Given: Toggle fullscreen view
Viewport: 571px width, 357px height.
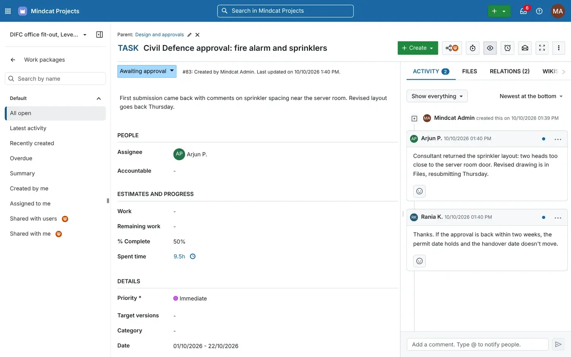Looking at the screenshot, I should (x=542, y=48).
